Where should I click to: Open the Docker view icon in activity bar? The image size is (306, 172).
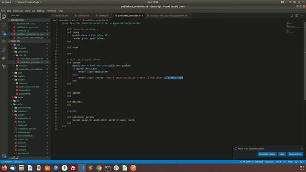[x=4, y=58]
